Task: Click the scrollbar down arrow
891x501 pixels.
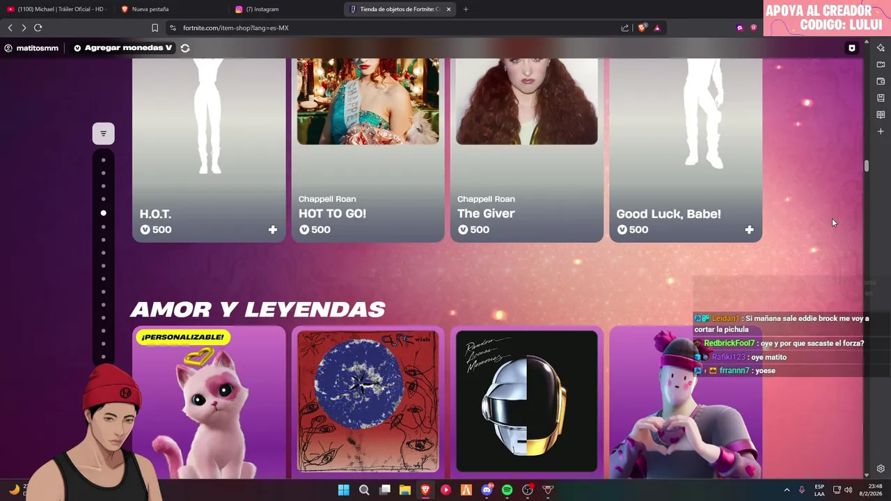Action: (867, 475)
